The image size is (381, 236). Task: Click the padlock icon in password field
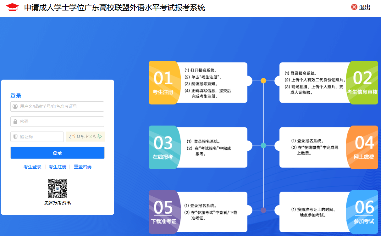tap(15, 121)
